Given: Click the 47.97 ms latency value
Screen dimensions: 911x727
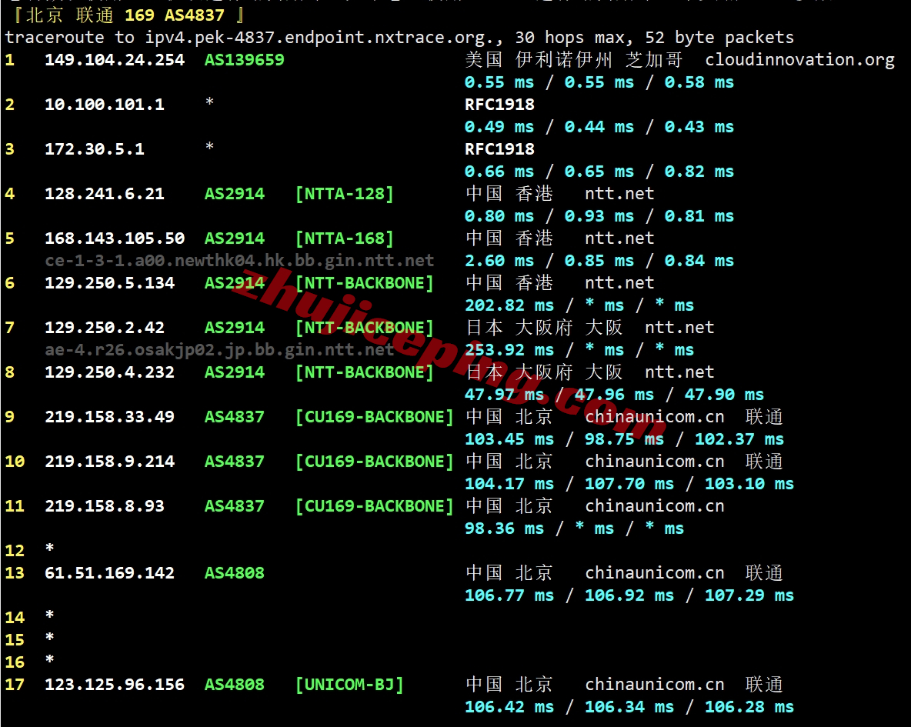Looking at the screenshot, I should pos(504,395).
